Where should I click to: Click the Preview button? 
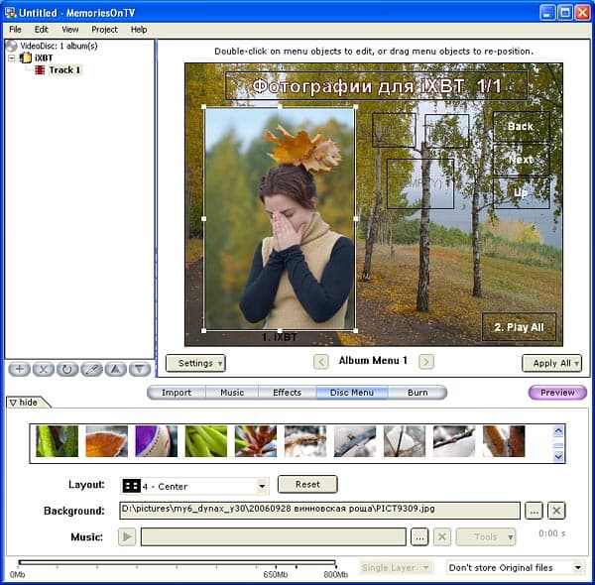(x=557, y=393)
